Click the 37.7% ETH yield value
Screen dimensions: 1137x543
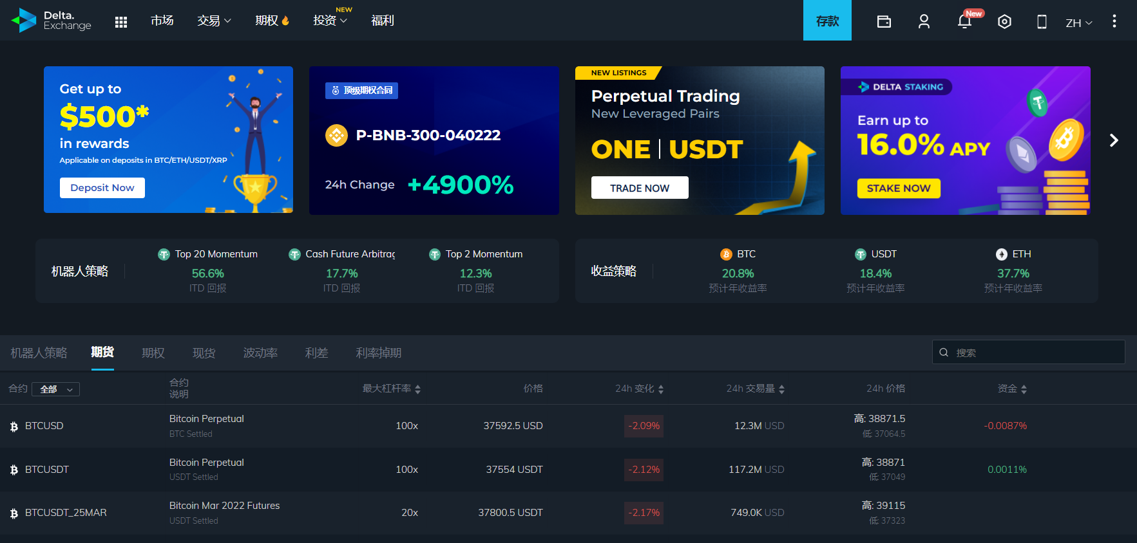(x=1013, y=273)
